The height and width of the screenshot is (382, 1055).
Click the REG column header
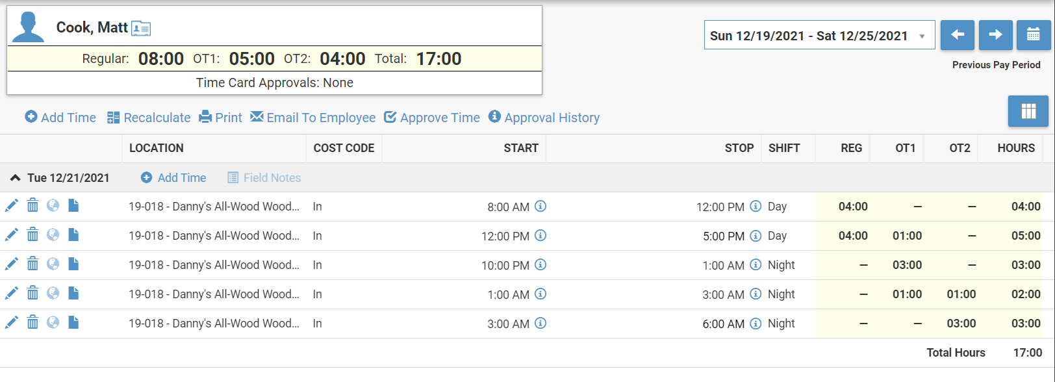click(x=852, y=148)
